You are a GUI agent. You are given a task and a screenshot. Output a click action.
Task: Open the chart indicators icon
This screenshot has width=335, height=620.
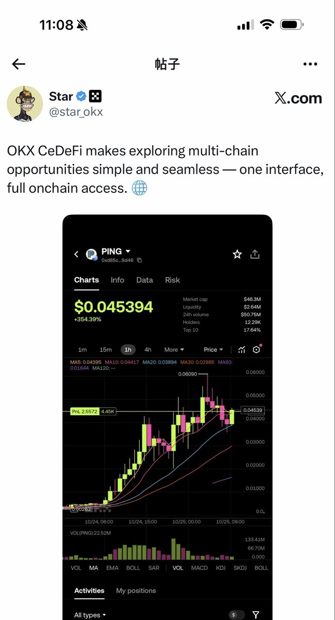(242, 350)
